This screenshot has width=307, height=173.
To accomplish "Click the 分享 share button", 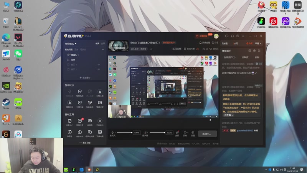I will coord(215,43).
